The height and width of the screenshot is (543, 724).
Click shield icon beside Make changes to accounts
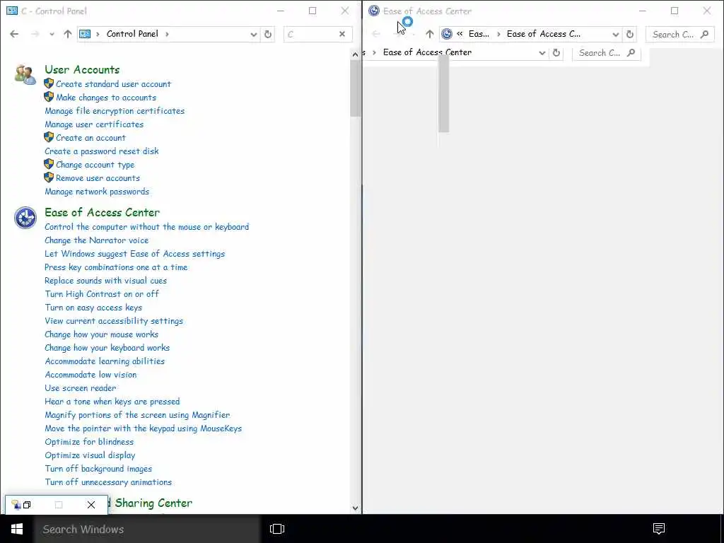point(49,97)
